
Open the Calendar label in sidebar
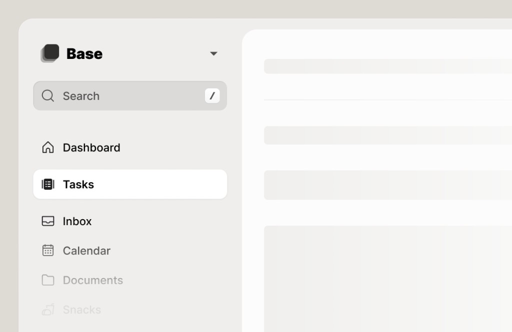(86, 251)
